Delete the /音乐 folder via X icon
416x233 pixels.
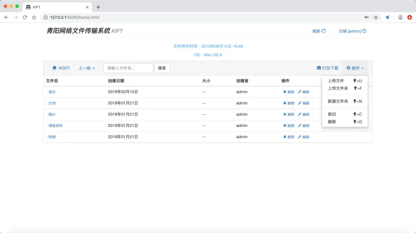pyautogui.click(x=285, y=92)
